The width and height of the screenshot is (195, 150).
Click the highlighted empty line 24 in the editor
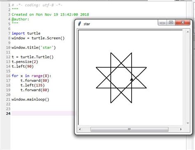43,113
